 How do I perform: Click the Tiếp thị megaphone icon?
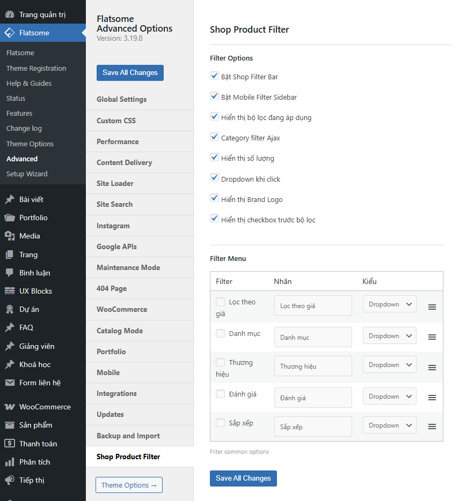point(10,480)
